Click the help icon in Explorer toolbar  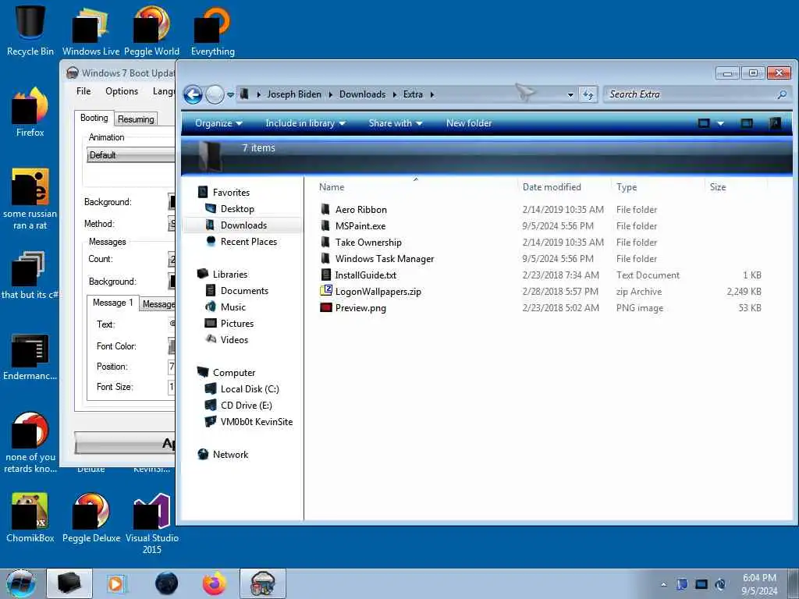click(x=775, y=123)
